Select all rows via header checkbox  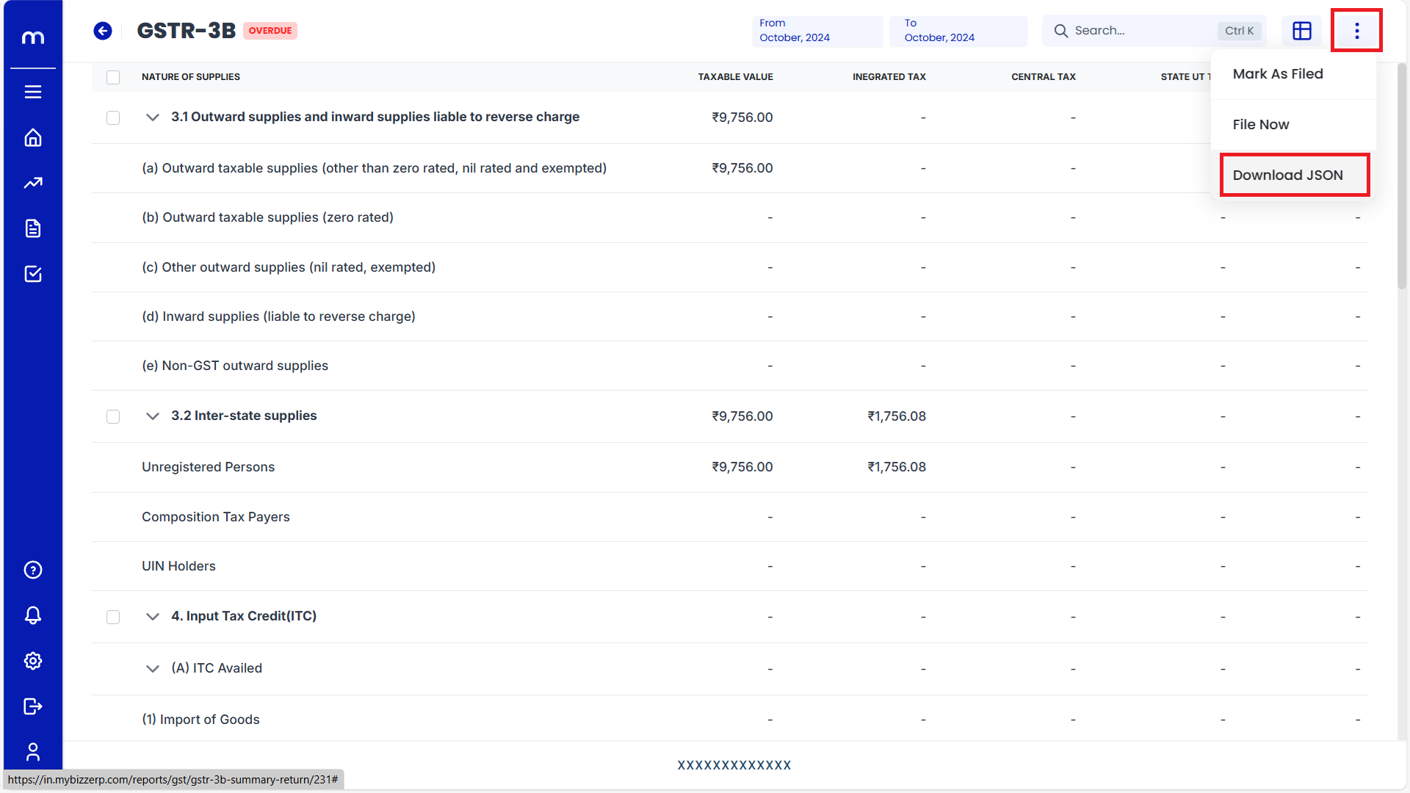tap(113, 77)
